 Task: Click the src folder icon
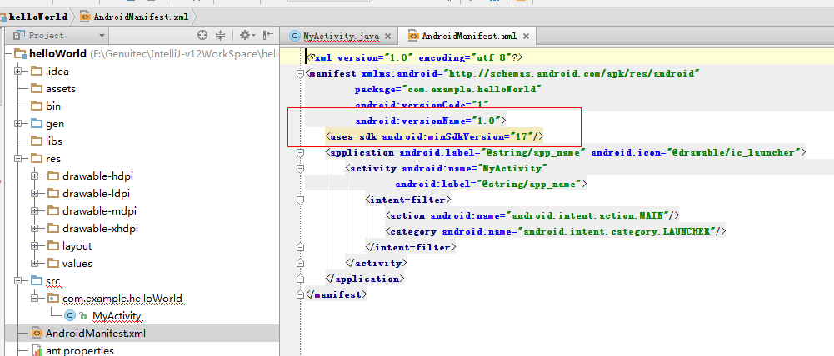[x=37, y=280]
